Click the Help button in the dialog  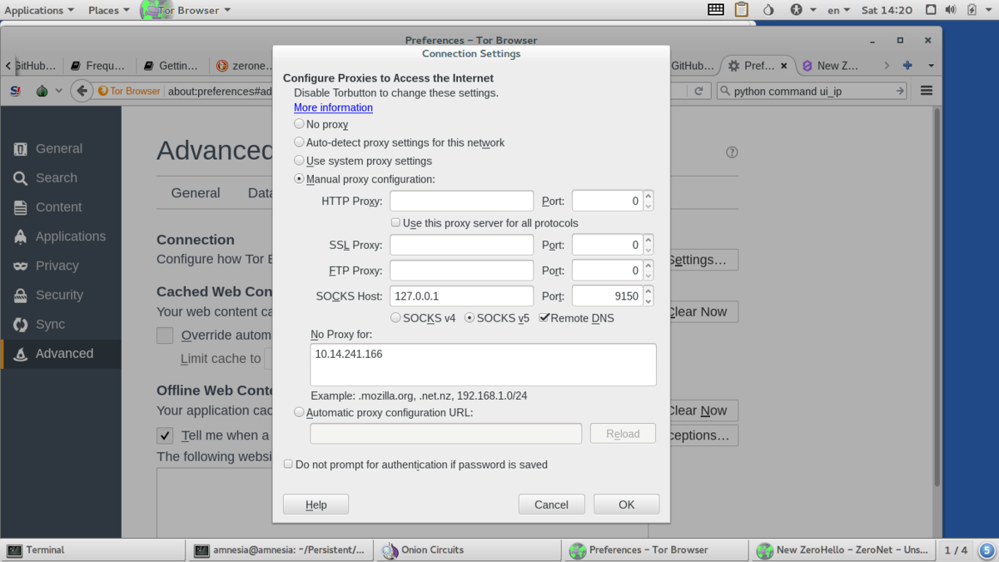click(316, 505)
